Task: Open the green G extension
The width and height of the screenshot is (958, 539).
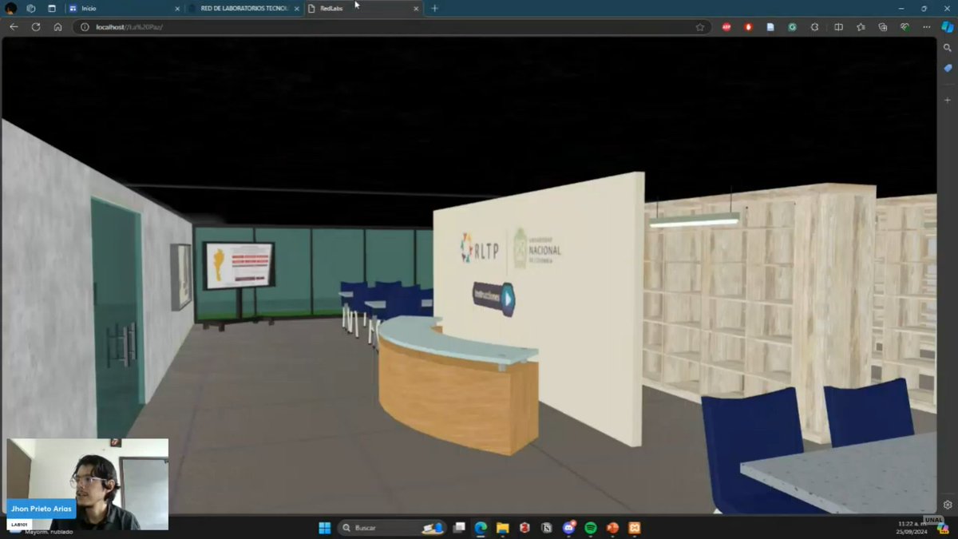Action: [792, 26]
